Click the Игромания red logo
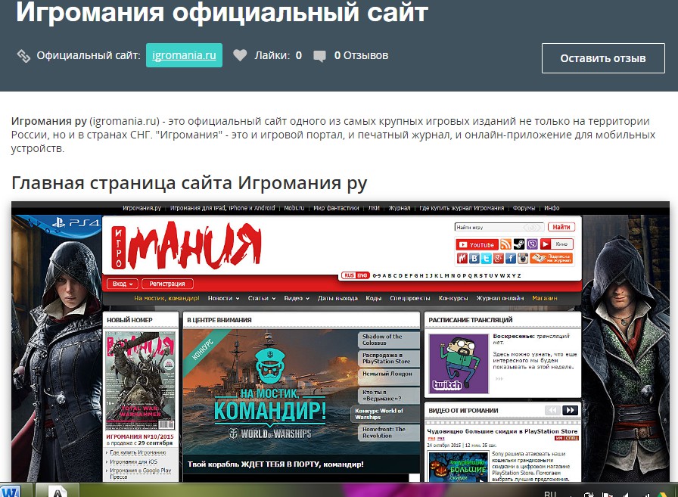 (186, 244)
